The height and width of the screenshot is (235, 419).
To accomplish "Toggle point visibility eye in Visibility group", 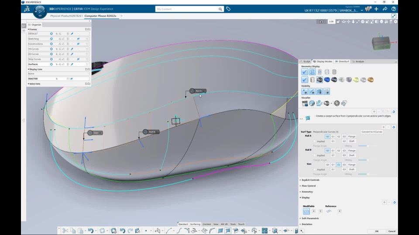I will [305, 92].
